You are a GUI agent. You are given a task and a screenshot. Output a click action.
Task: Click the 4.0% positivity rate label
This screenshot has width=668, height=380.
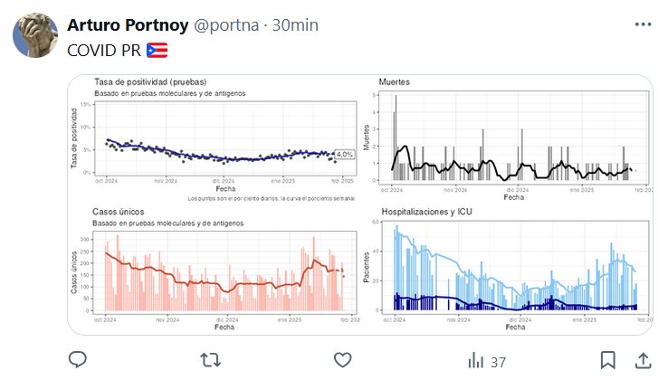click(x=344, y=155)
